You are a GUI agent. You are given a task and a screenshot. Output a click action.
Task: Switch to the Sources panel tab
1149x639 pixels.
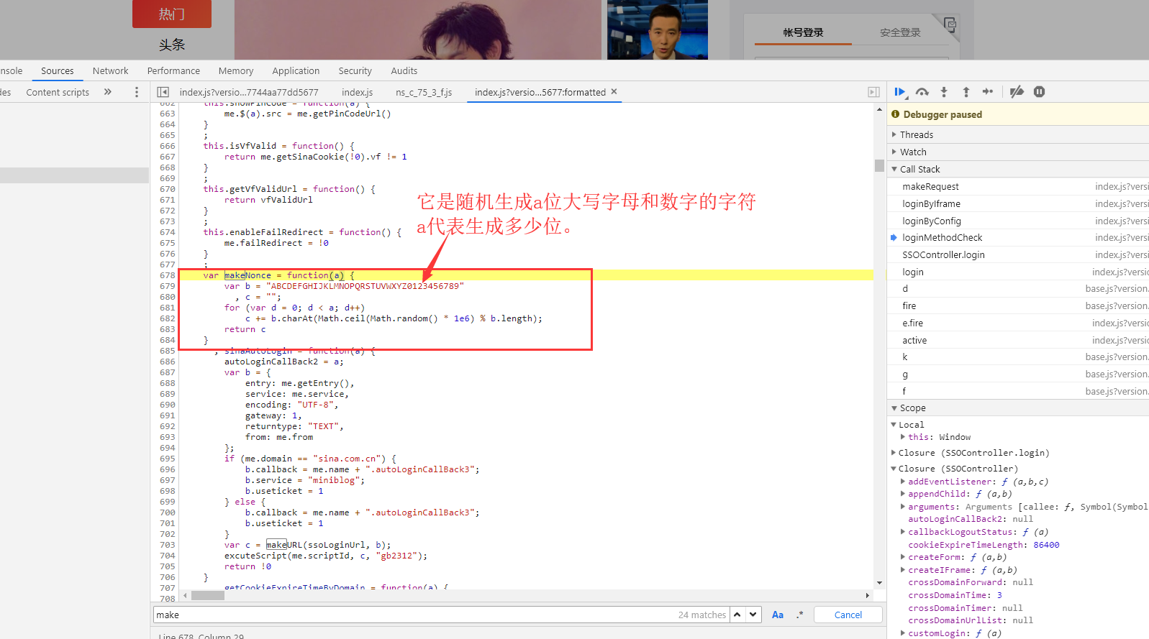(57, 70)
